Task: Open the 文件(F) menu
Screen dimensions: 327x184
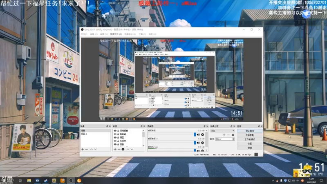Action: click(84, 34)
